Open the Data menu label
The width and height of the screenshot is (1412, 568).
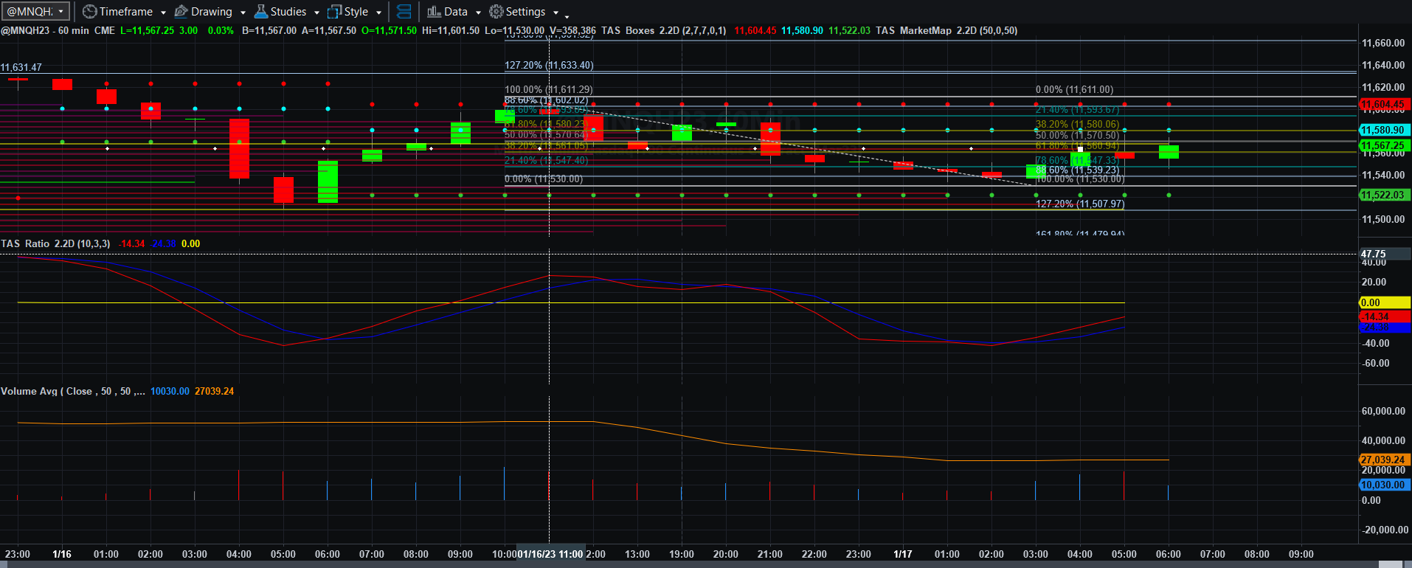[x=456, y=12]
